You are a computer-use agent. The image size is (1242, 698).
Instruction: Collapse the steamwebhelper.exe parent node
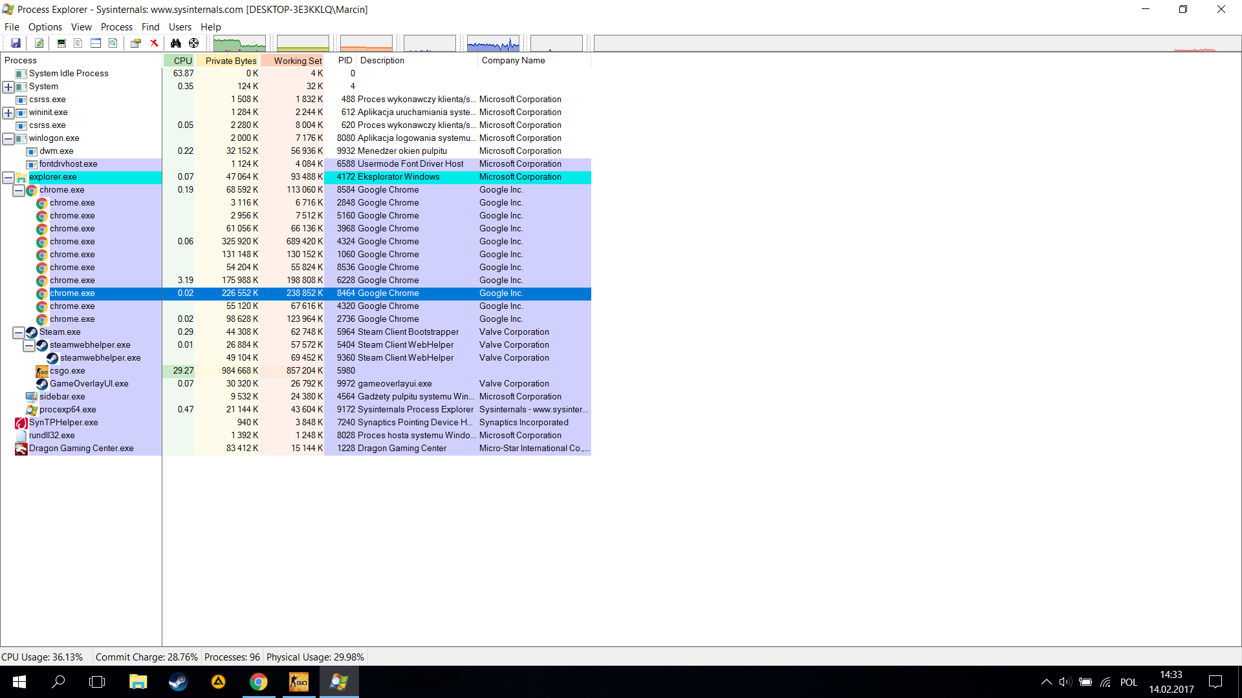click(29, 345)
